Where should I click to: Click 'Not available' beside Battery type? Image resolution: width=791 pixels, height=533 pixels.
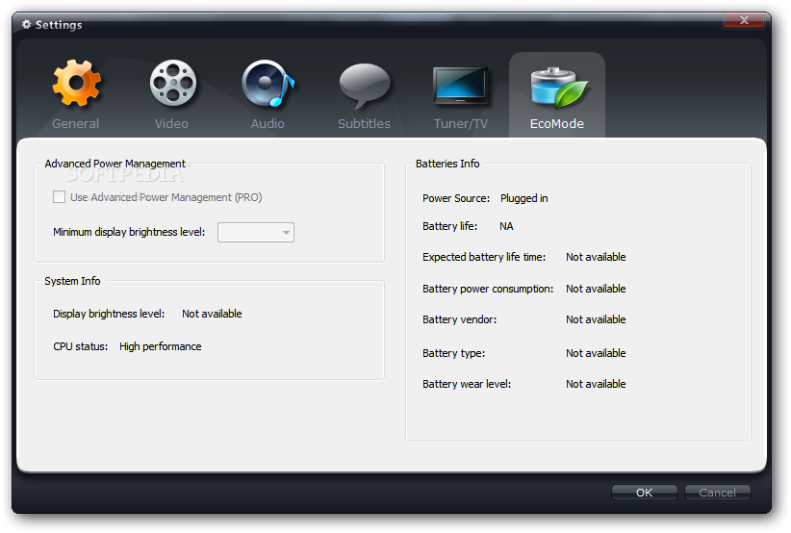coord(596,353)
